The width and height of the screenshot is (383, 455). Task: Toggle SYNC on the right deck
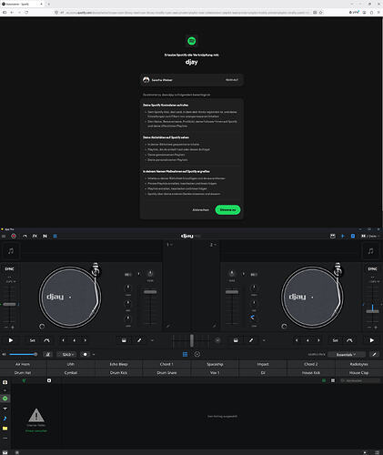[x=372, y=268]
